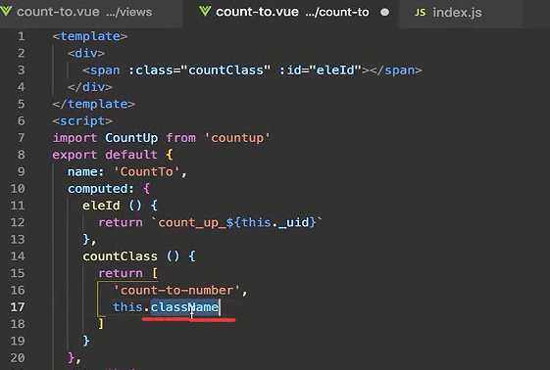
Task: Click return keyword on line 15
Action: [121, 273]
